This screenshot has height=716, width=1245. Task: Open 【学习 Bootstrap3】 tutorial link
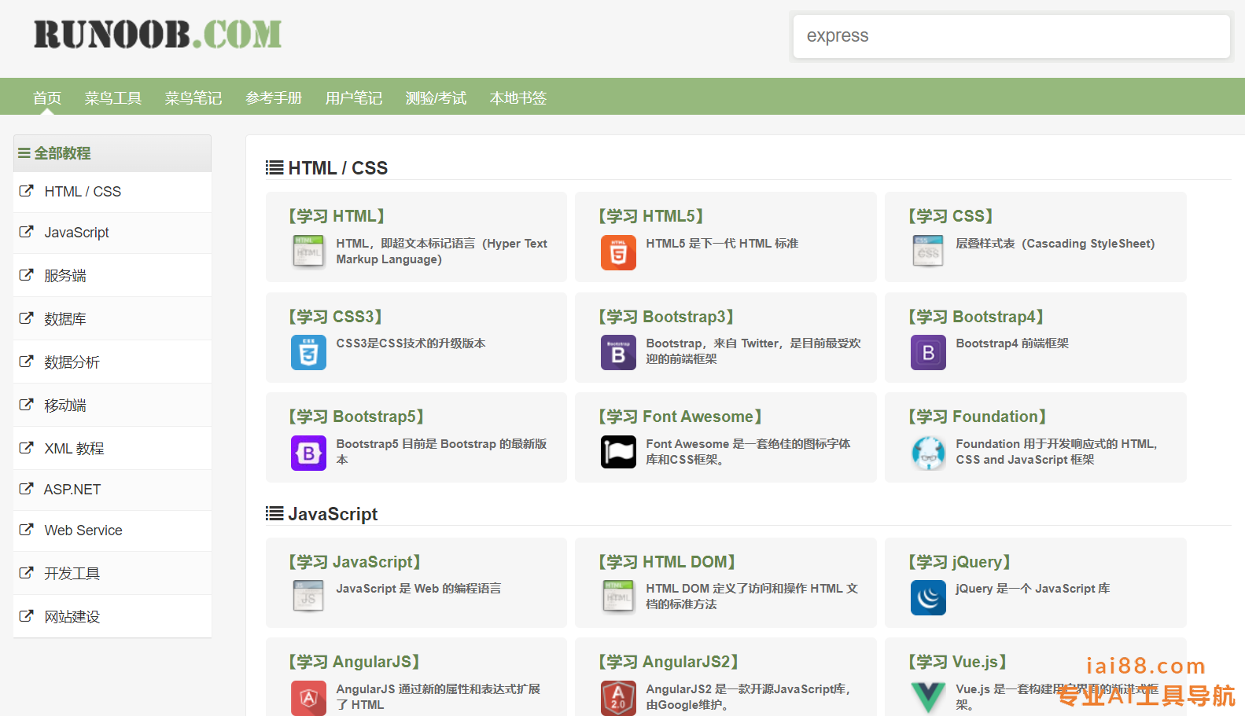point(666,317)
